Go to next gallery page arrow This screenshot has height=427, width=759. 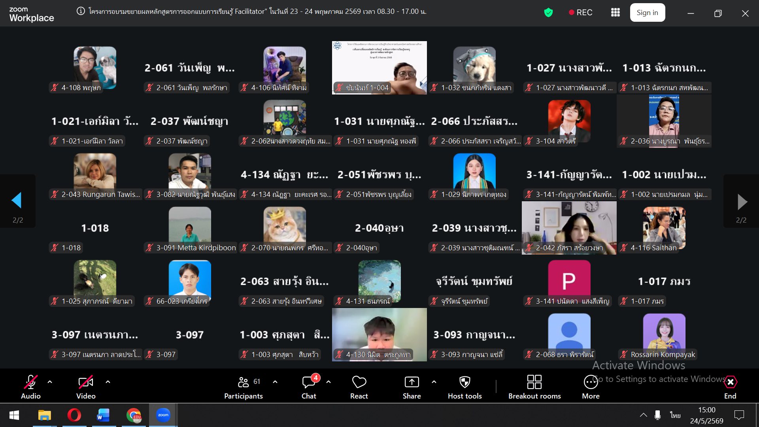click(742, 202)
